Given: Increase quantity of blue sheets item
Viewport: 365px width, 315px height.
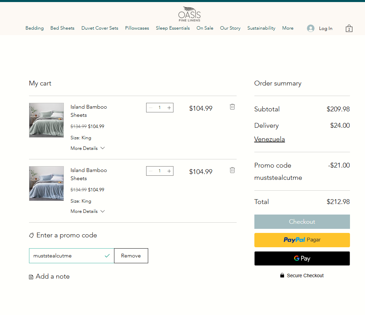Looking at the screenshot, I should 169,171.
